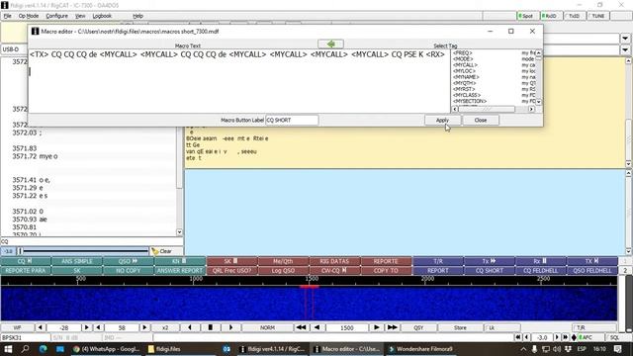Open the USB-D mode dropdown
This screenshot has width=633, height=356.
[x=13, y=49]
